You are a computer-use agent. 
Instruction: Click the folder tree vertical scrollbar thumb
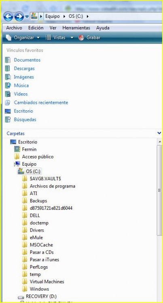click(x=159, y=190)
